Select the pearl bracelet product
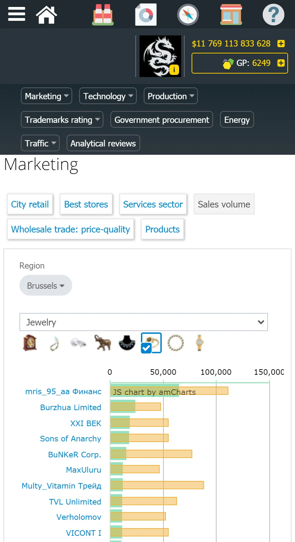This screenshot has width=295, height=542. coord(176,343)
